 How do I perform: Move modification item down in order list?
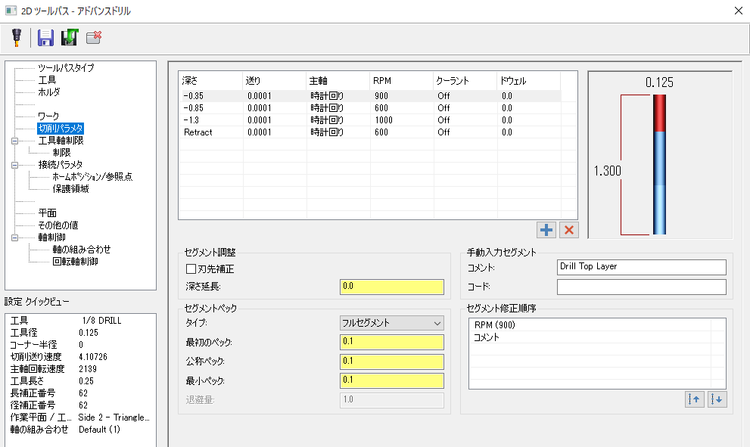[717, 399]
